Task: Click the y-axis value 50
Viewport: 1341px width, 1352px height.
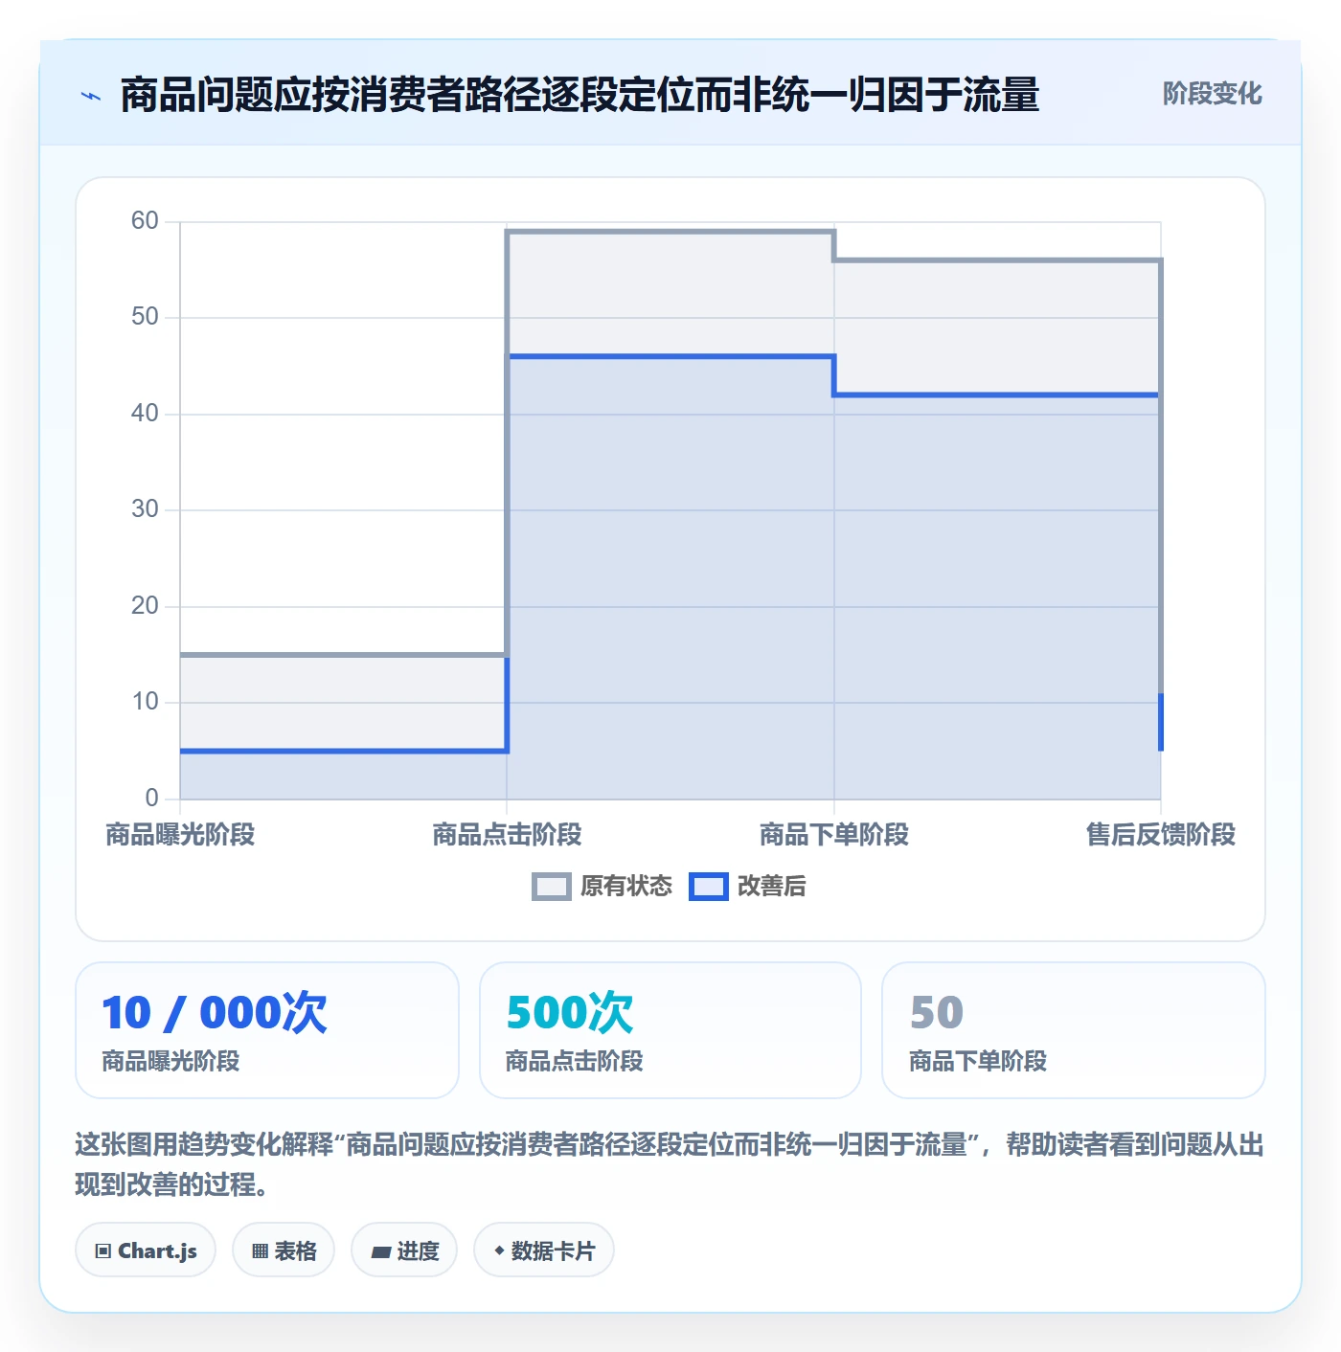Action: (145, 317)
